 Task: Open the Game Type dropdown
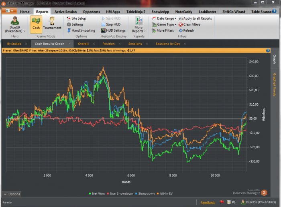[x=164, y=24]
